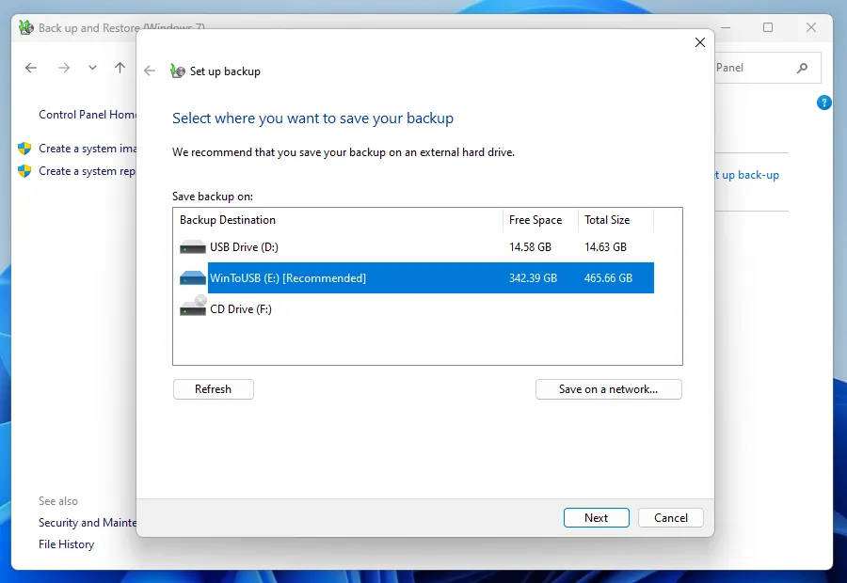
Task: Click the Up arrow navigation icon
Action: (120, 68)
